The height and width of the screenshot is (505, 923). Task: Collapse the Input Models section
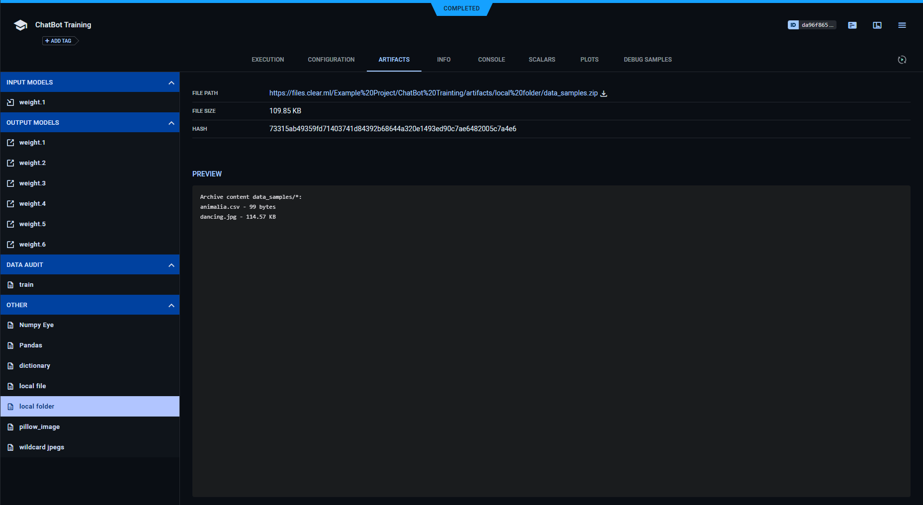click(171, 83)
